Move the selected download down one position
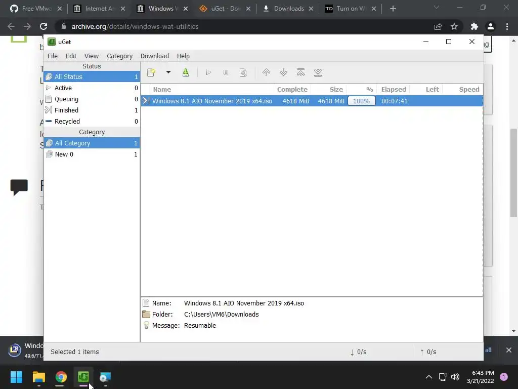This screenshot has width=518, height=389. pos(283,72)
